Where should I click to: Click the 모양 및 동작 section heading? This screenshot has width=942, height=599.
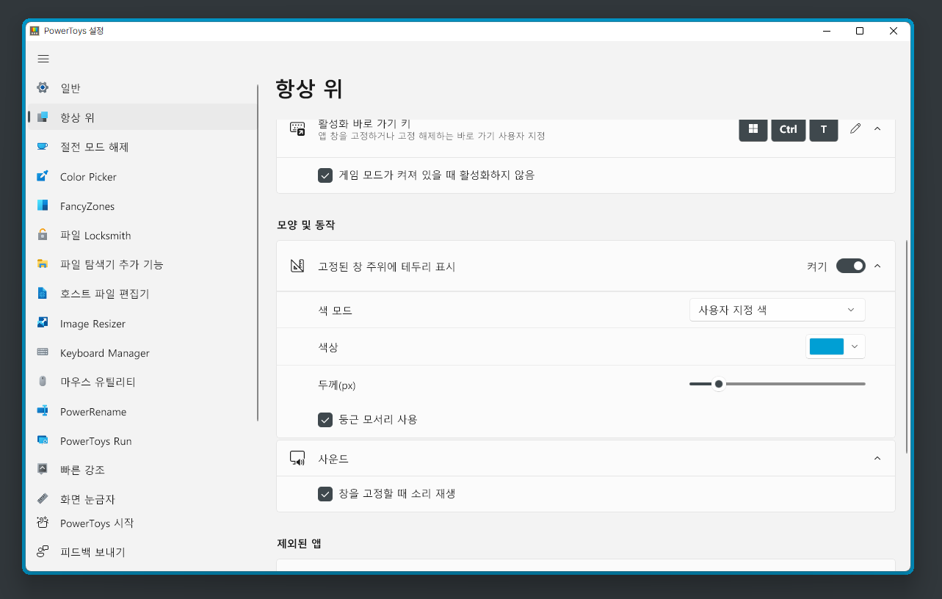click(x=306, y=225)
